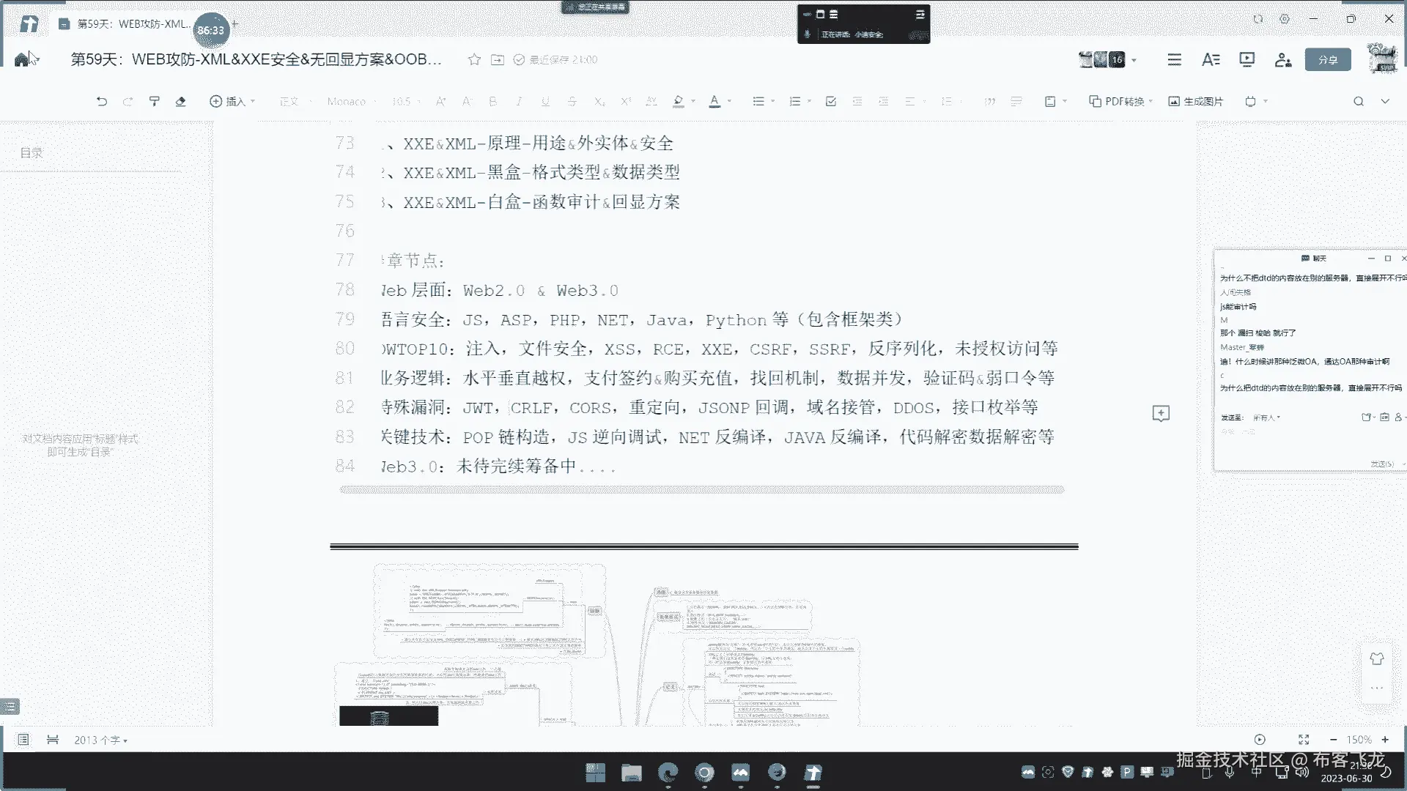Screen dimensions: 1407x791
Task: Click 生成图片 generate image button
Action: (x=1195, y=101)
